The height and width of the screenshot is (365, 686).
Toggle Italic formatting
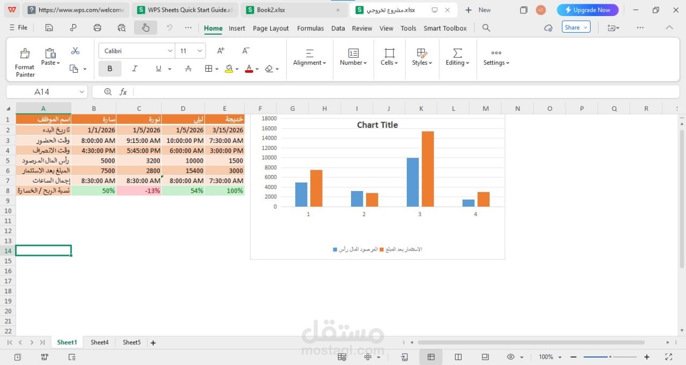point(135,69)
